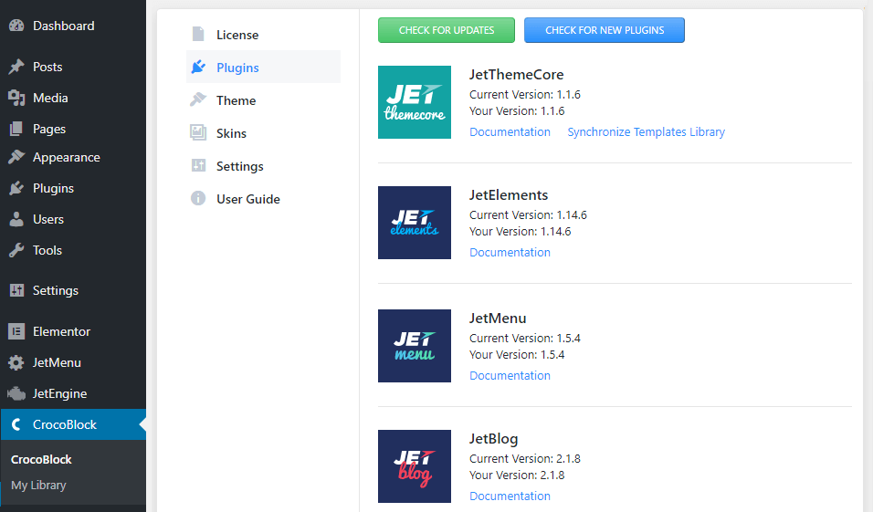Screen dimensions: 873x512
Task: Click the JetEngine engine icon
Action: click(x=16, y=394)
